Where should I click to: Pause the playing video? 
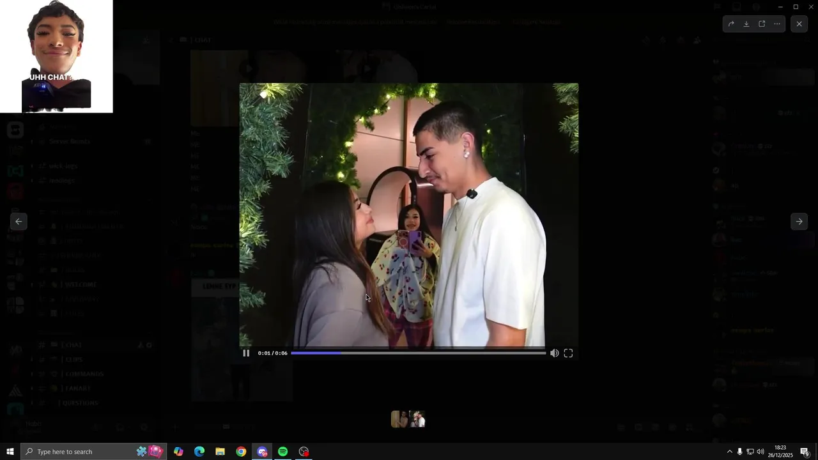pos(246,353)
